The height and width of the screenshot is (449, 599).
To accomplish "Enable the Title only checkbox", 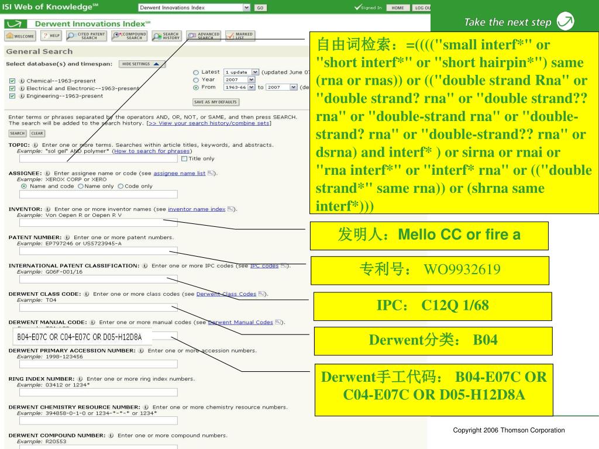I will click(x=184, y=158).
